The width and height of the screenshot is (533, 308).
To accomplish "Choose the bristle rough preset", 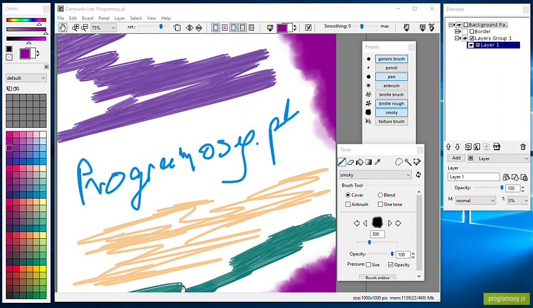I will point(391,104).
